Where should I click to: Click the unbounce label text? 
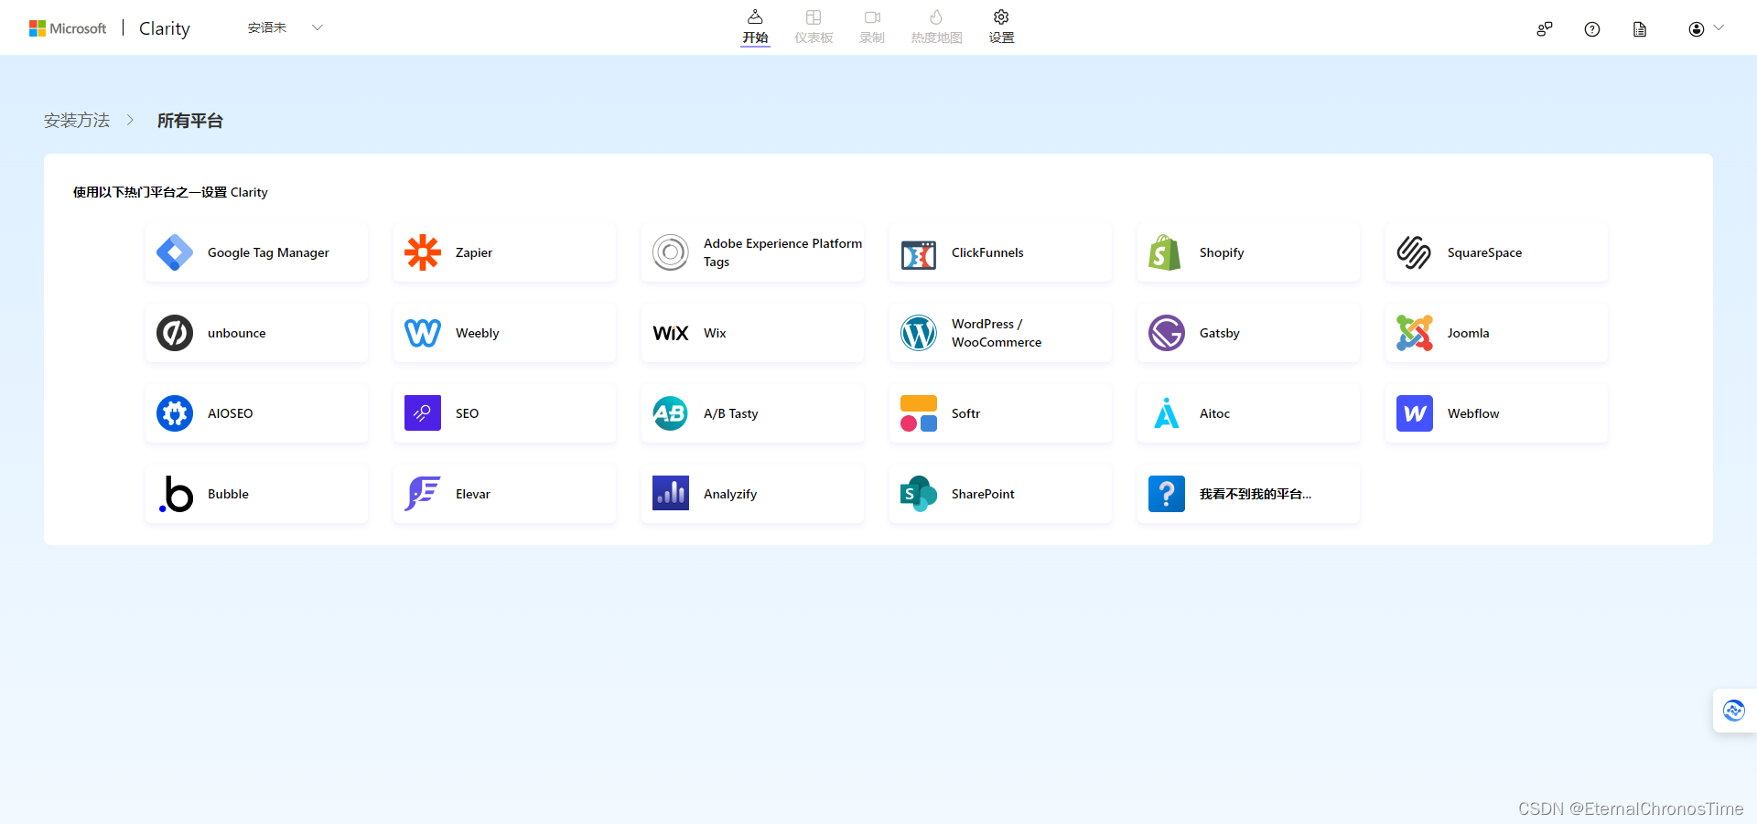point(237,333)
